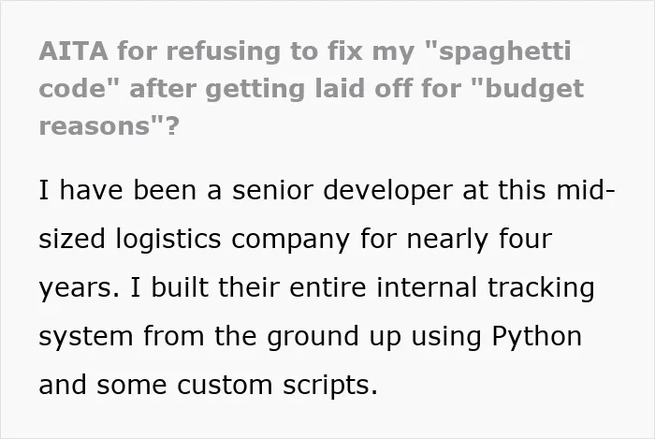The image size is (655, 439).
Task: Click "nearly four" in the paragraph
Action: pyautogui.click(x=479, y=240)
